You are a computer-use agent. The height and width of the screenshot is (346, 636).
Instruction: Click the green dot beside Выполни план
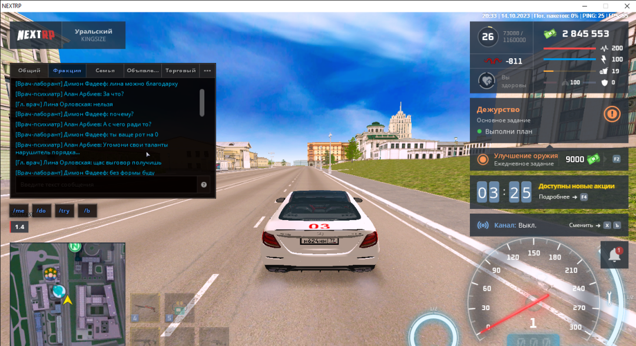pos(479,132)
